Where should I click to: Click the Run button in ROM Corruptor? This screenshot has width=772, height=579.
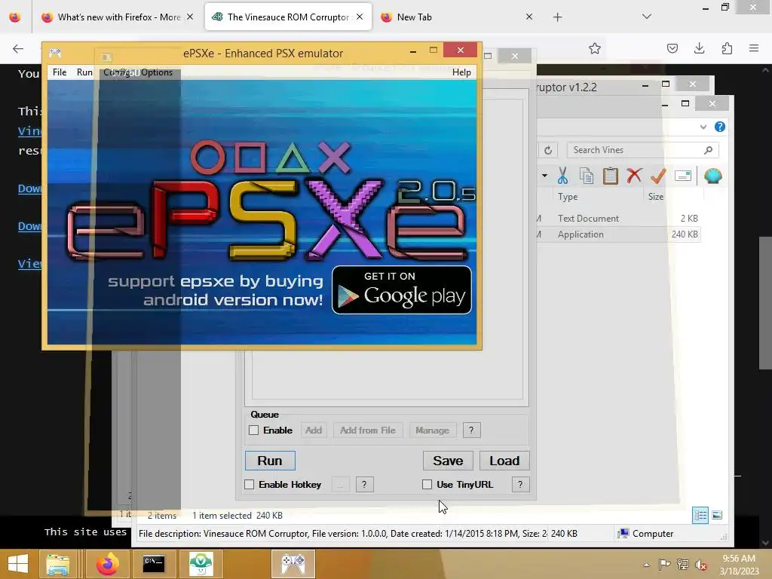point(270,461)
